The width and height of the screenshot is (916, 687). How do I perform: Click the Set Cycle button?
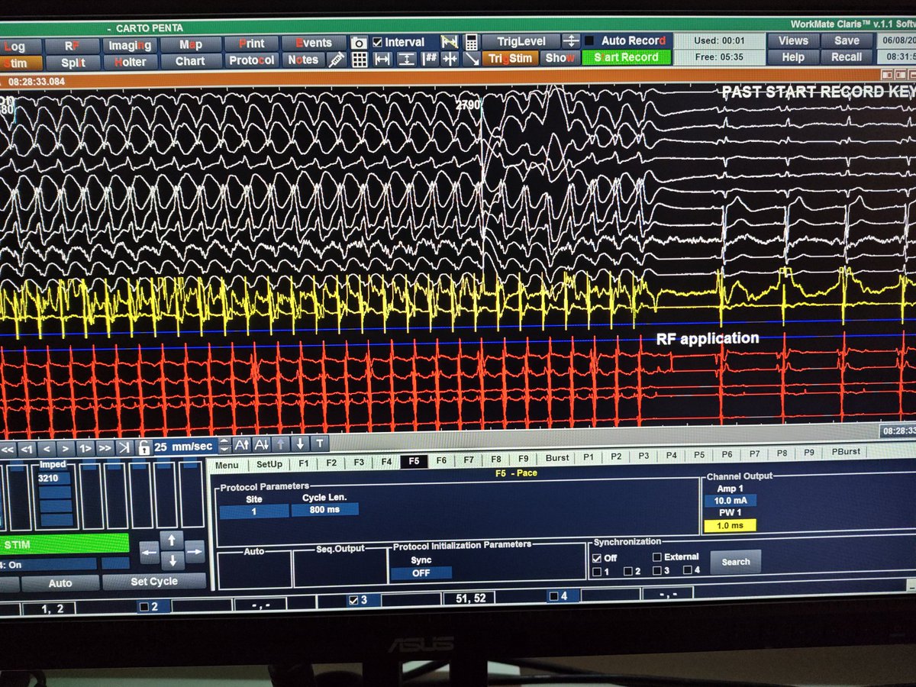153,582
